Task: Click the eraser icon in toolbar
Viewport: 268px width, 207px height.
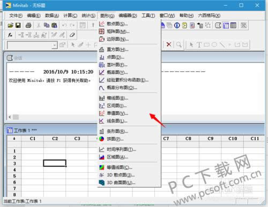Action: tap(72, 35)
